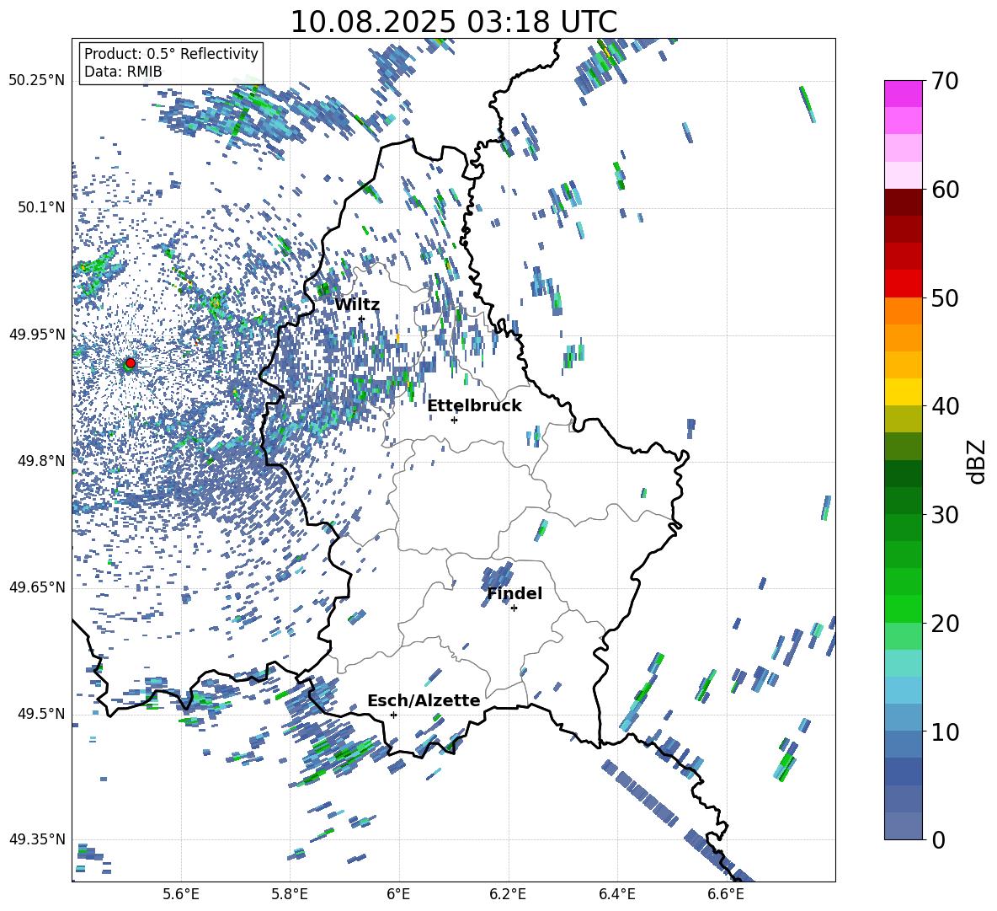This screenshot has width=997, height=911.
Task: Click the 30 dBZ colorbar label
Action: pyautogui.click(x=946, y=515)
